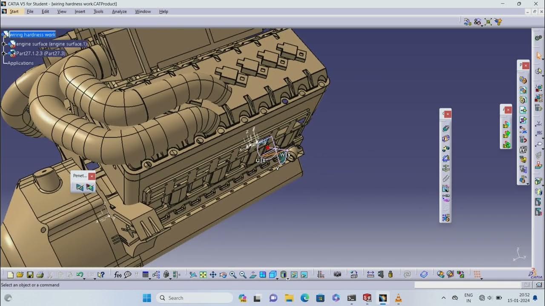Open File Explorer from taskbar

point(289,298)
